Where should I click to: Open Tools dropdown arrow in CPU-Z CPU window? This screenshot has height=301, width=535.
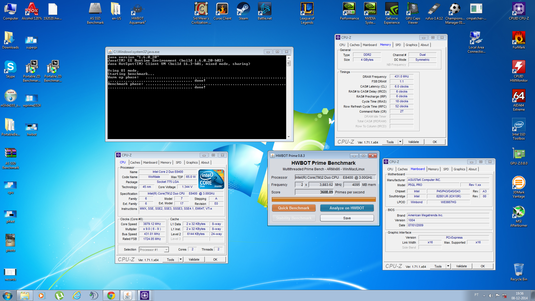[x=181, y=259]
